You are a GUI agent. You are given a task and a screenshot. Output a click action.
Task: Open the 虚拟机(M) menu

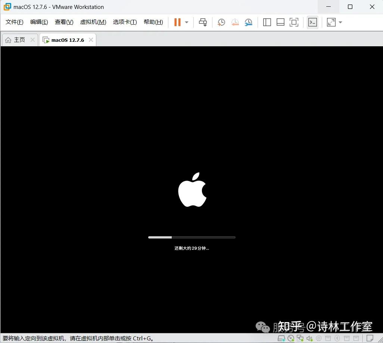93,22
